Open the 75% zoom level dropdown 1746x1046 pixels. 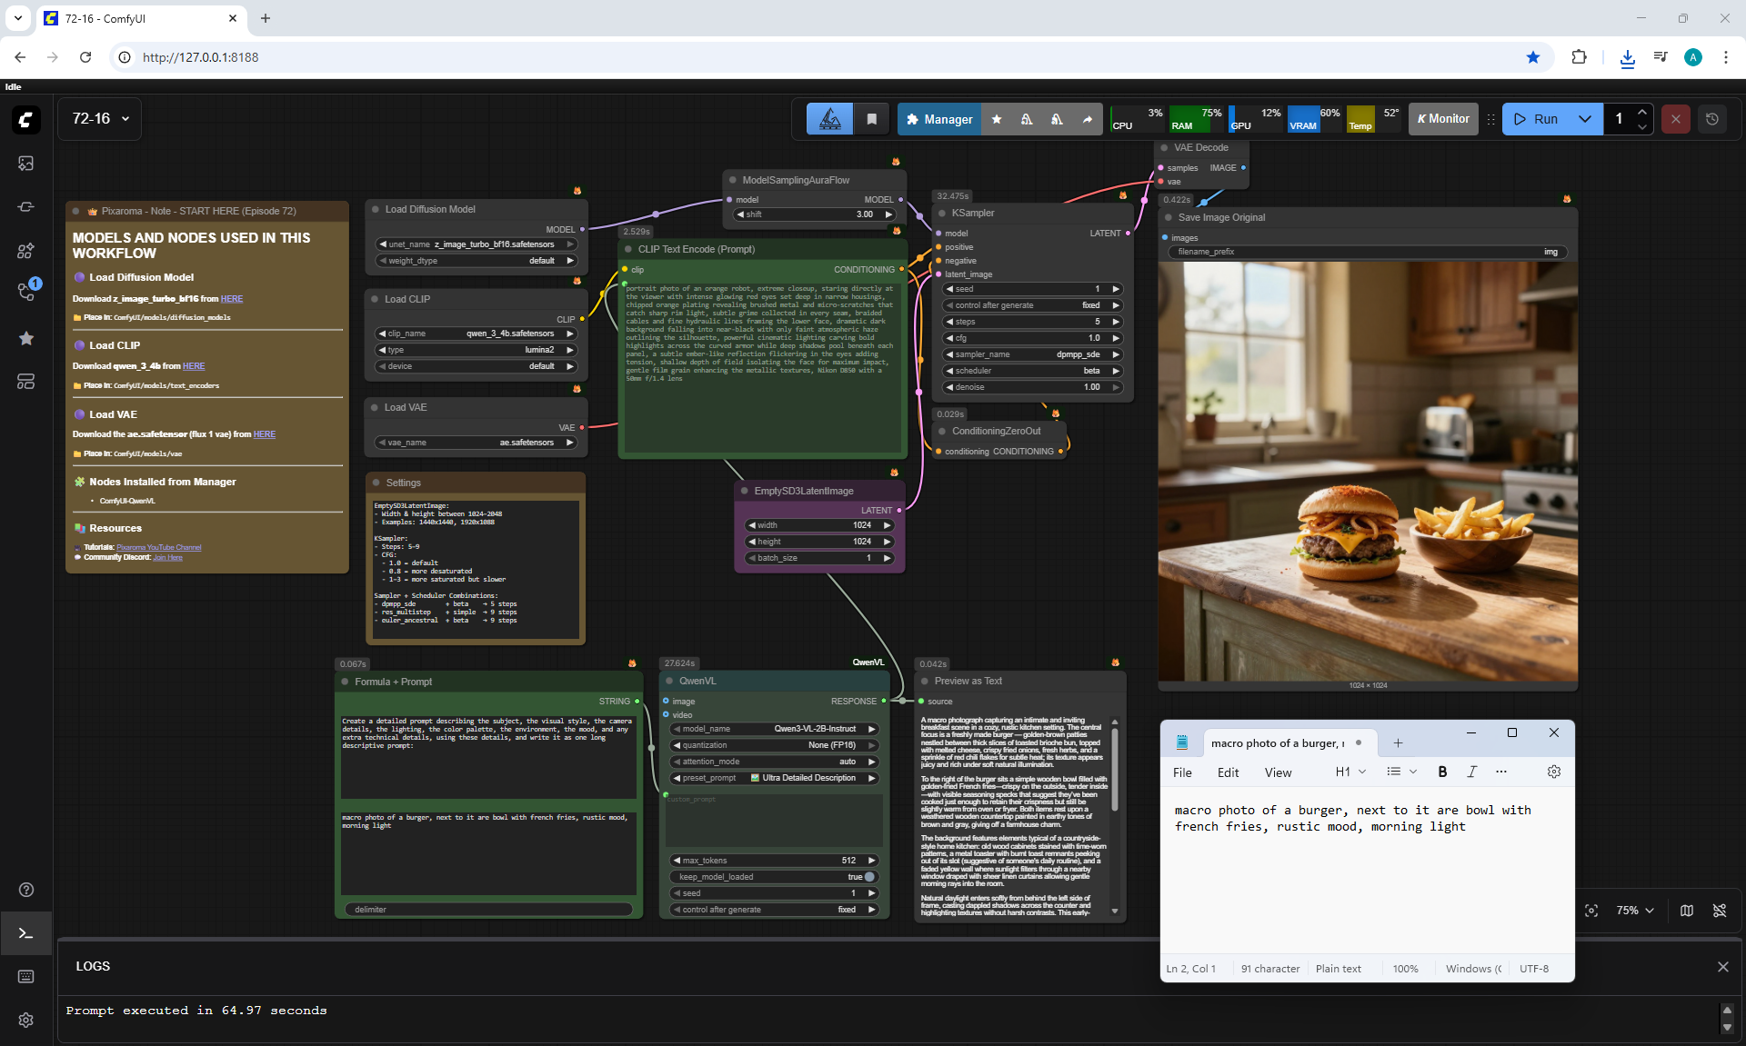(x=1635, y=911)
